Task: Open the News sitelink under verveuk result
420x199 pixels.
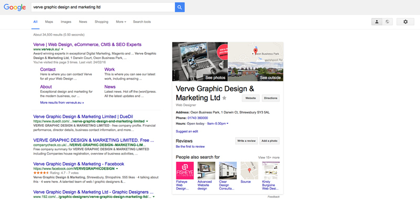Action: (x=110, y=87)
